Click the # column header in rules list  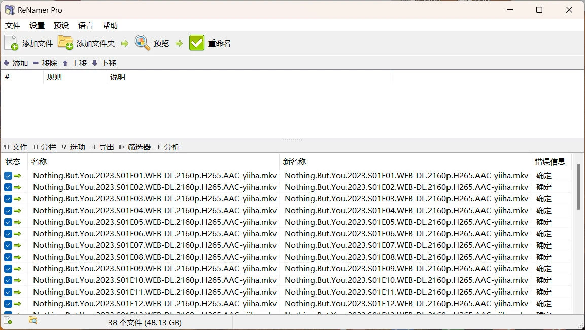coord(22,77)
